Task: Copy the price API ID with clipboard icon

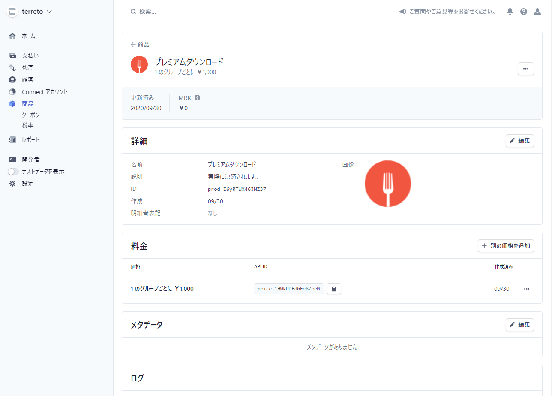Action: (333, 289)
